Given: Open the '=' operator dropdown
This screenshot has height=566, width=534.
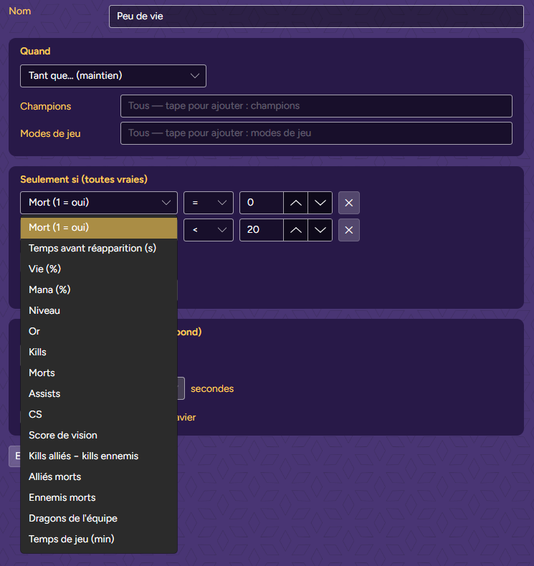Looking at the screenshot, I should pos(209,203).
